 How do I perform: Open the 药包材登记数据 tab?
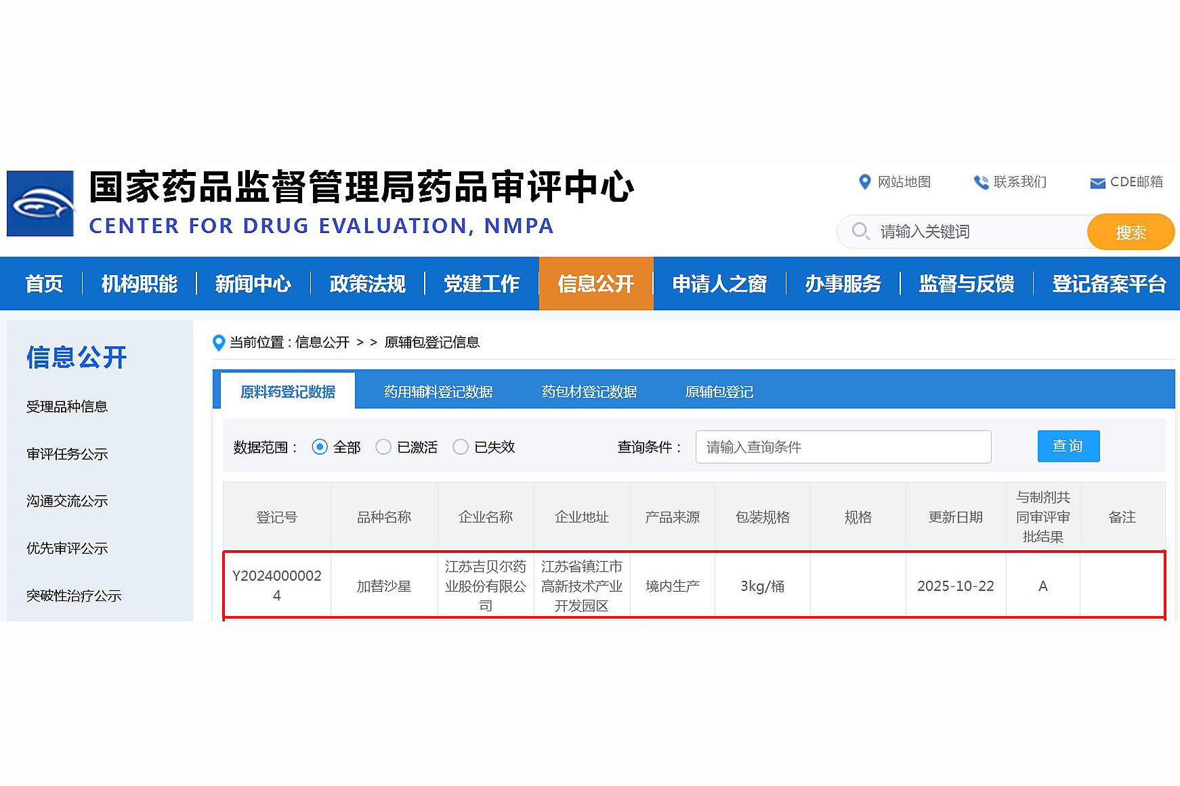pos(589,391)
